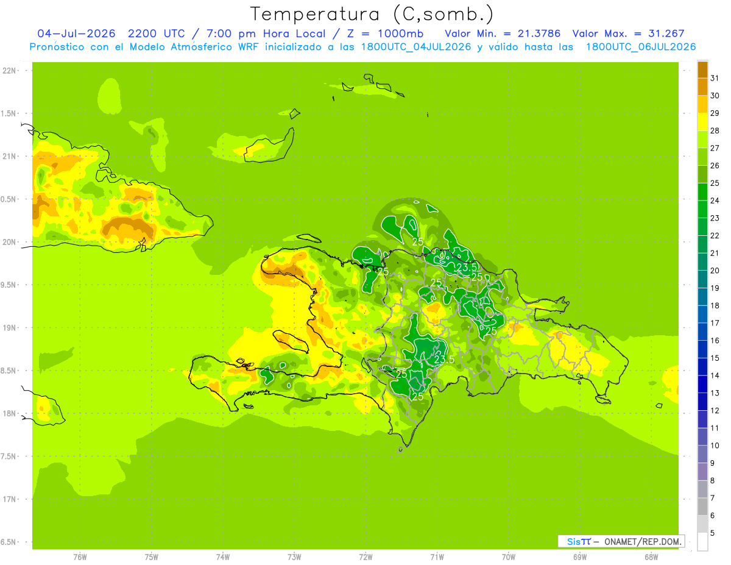Click the '7.5N' latitude axis label
Viewport: 731px width, 565px height.
[9, 456]
